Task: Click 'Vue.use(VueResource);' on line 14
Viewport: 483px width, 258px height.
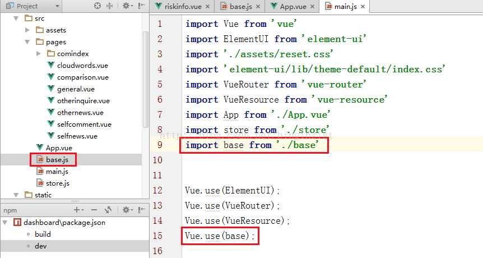Action: pos(238,221)
